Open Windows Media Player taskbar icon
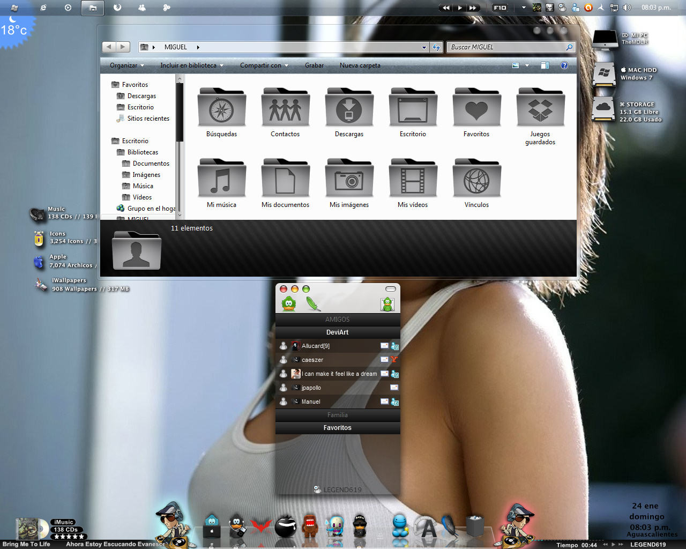 tap(68, 8)
